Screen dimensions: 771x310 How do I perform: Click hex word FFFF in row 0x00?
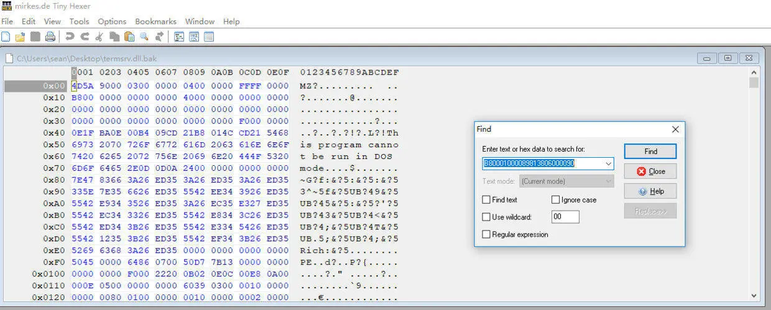[251, 86]
